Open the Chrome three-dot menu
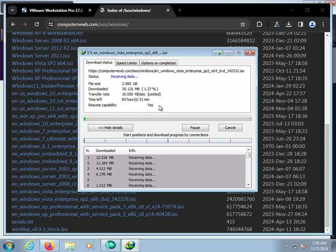This screenshot has width=336, height=252. point(323,24)
